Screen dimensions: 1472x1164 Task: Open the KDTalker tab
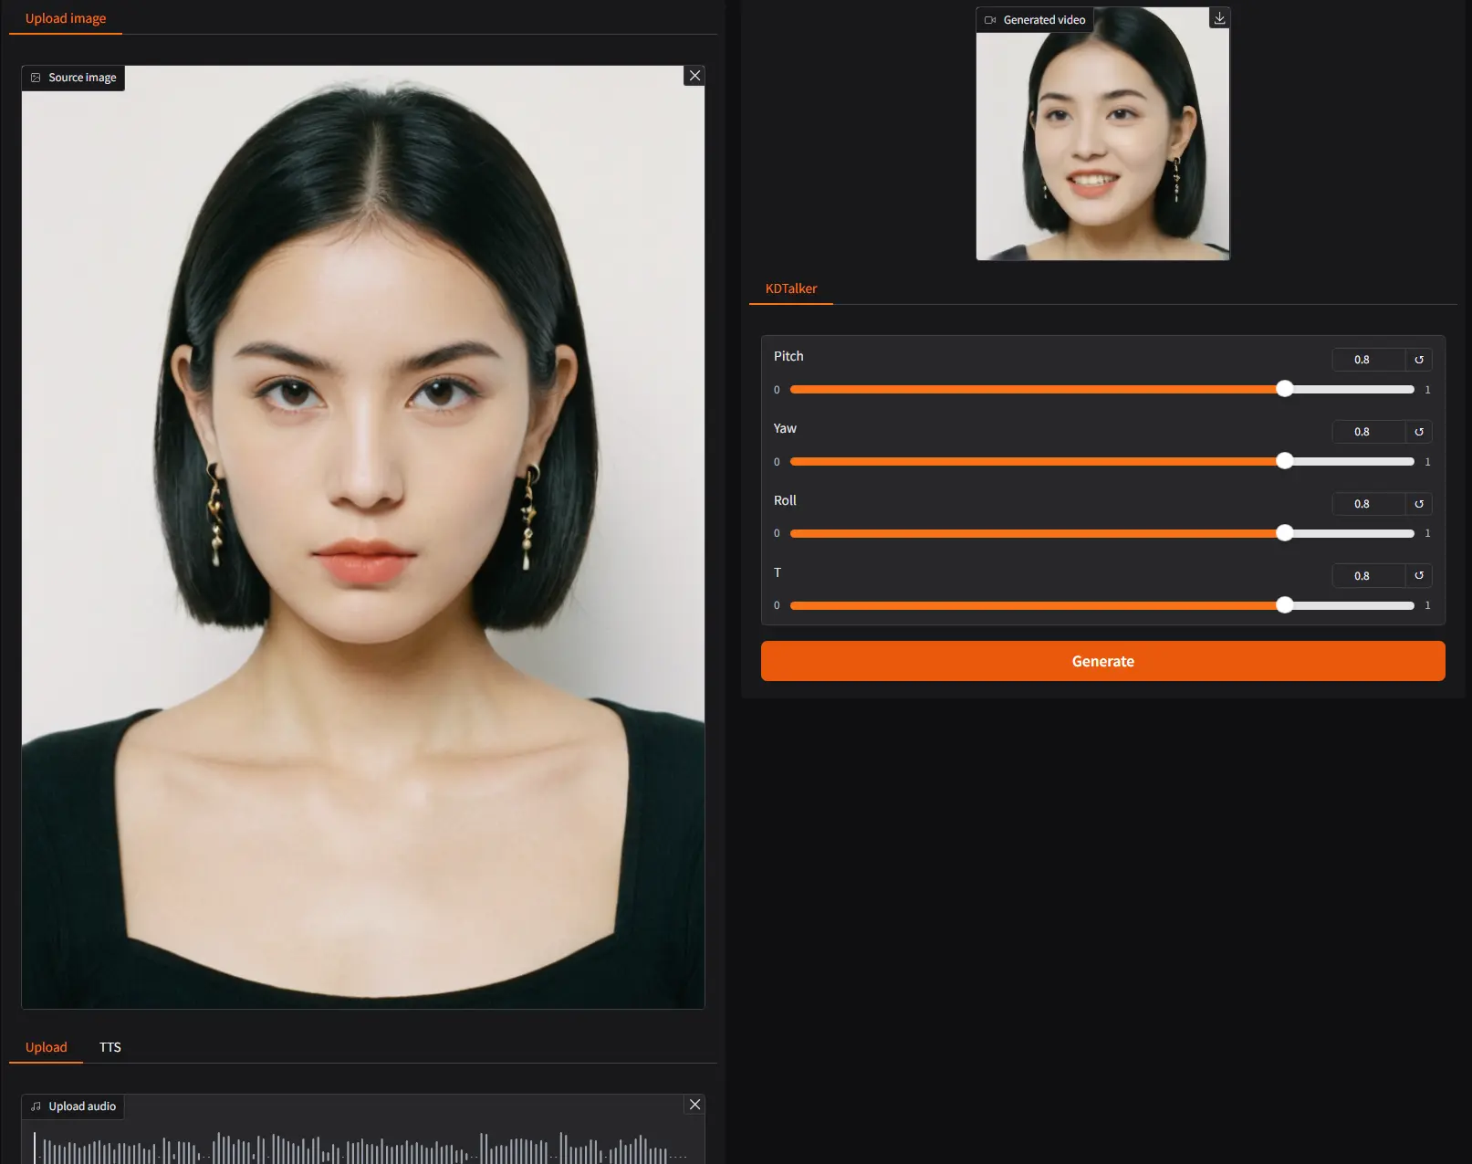pos(791,288)
